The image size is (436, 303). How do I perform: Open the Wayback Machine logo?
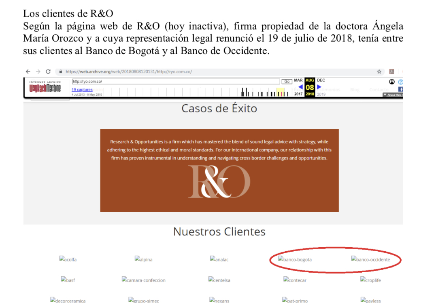coord(45,87)
